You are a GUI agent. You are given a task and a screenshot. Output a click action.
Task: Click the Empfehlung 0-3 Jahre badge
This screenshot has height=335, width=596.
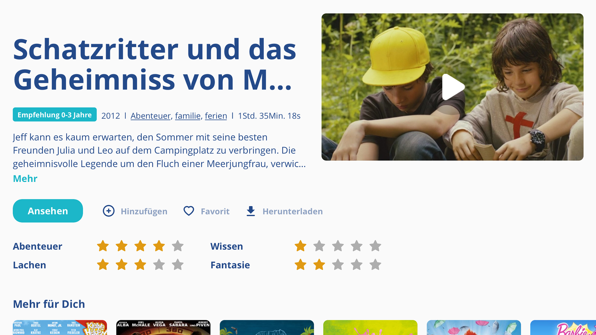55,115
